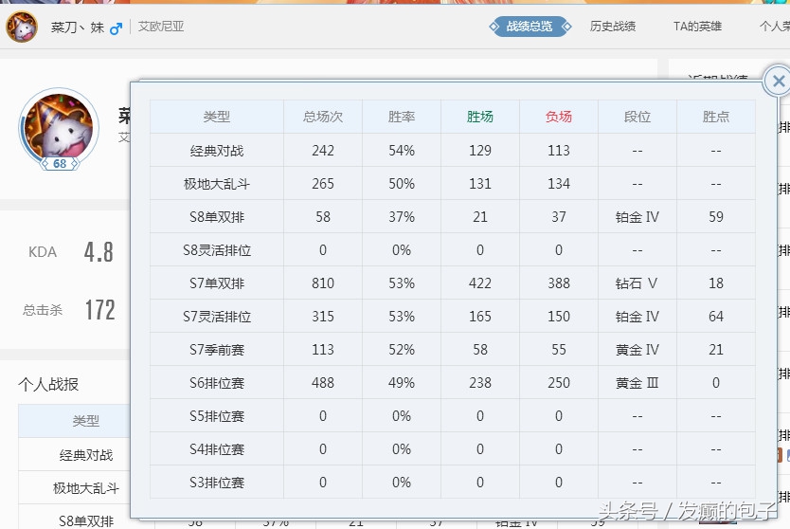Open the TA的英雄 tab
790x529 pixels.
(697, 27)
